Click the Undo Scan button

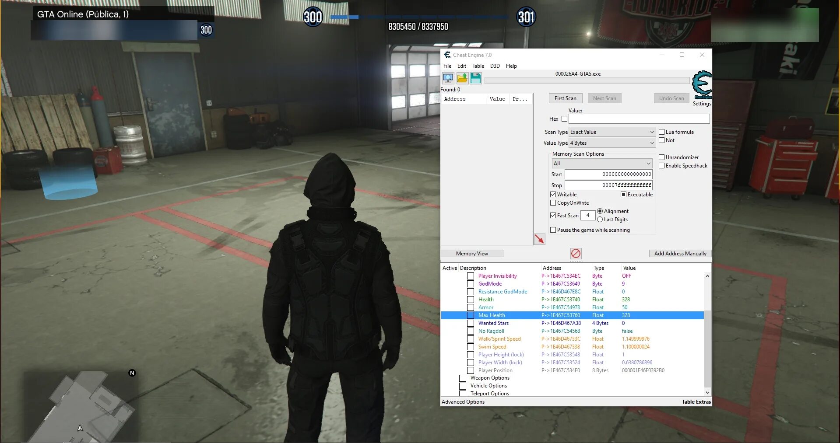click(671, 98)
